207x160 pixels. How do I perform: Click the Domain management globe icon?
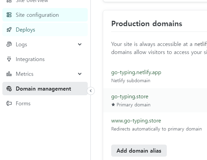pos(9,89)
